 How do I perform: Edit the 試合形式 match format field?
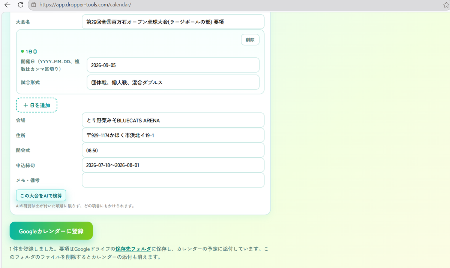click(x=173, y=82)
